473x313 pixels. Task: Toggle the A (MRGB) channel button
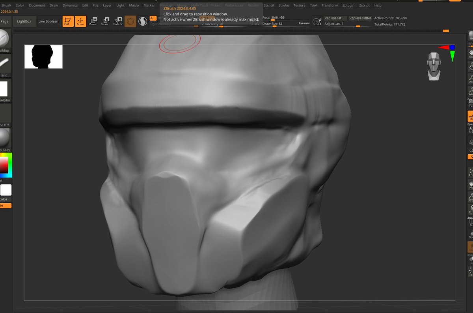pos(153,18)
